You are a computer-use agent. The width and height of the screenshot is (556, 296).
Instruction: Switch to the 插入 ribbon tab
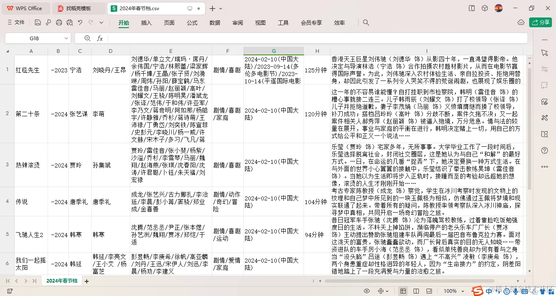pos(147,23)
